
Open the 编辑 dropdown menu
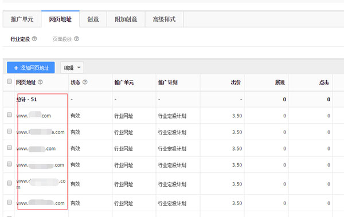72,68
